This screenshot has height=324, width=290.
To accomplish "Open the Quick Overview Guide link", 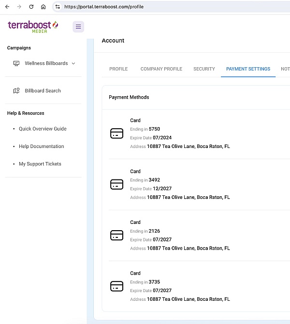I will (x=43, y=129).
